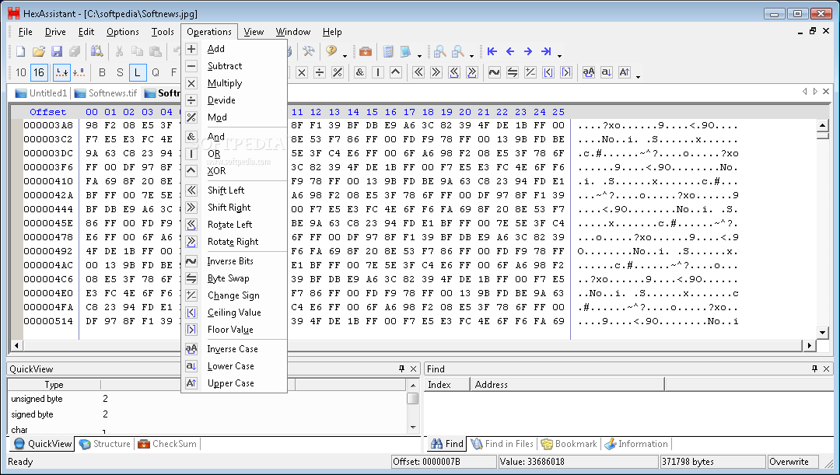840x475 pixels.
Task: Click the toolbar XOR caret icon
Action: [396, 72]
